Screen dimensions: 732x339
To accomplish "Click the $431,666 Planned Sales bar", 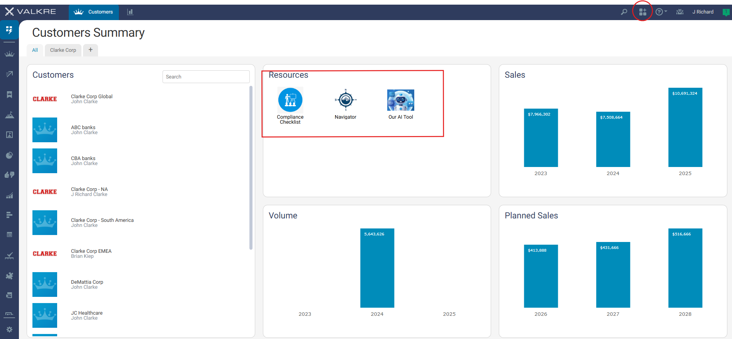I will click(613, 275).
